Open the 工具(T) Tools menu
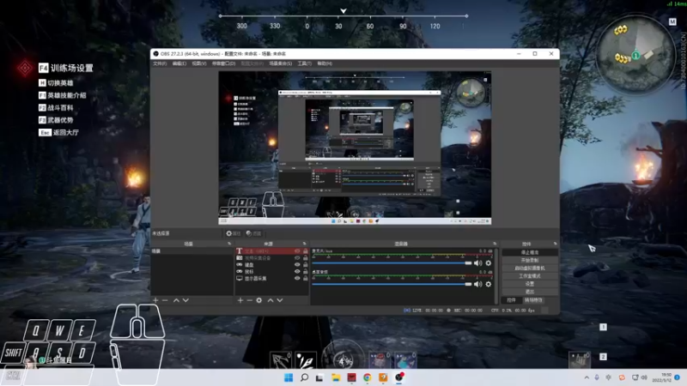Viewport: 687px width, 386px height. [x=305, y=63]
